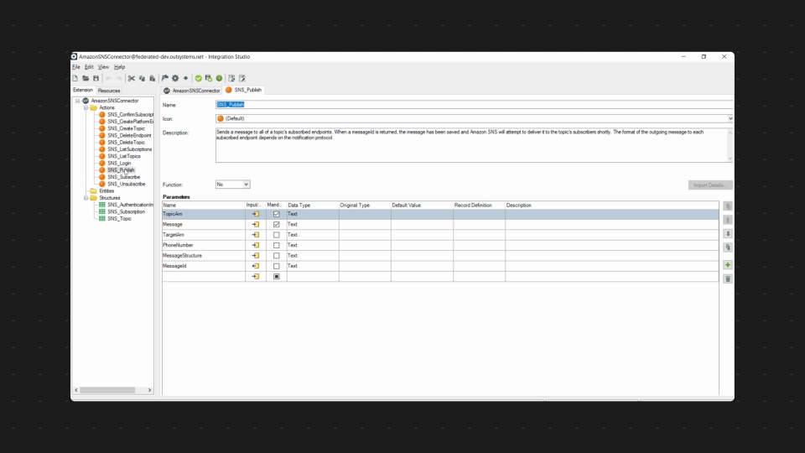Click the Data Type column header
805x453 pixels.
(312, 206)
